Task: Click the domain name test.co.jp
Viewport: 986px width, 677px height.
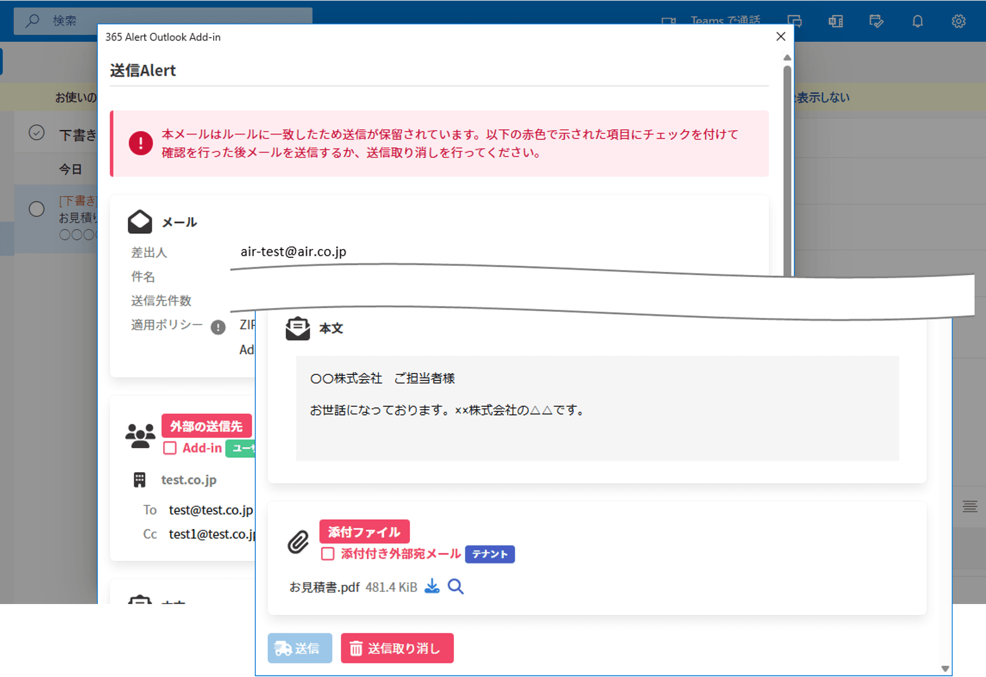Action: click(189, 479)
